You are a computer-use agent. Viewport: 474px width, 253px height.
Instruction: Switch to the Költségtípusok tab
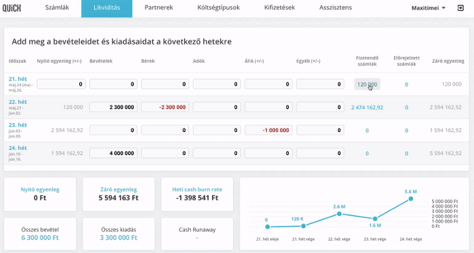[x=219, y=7]
